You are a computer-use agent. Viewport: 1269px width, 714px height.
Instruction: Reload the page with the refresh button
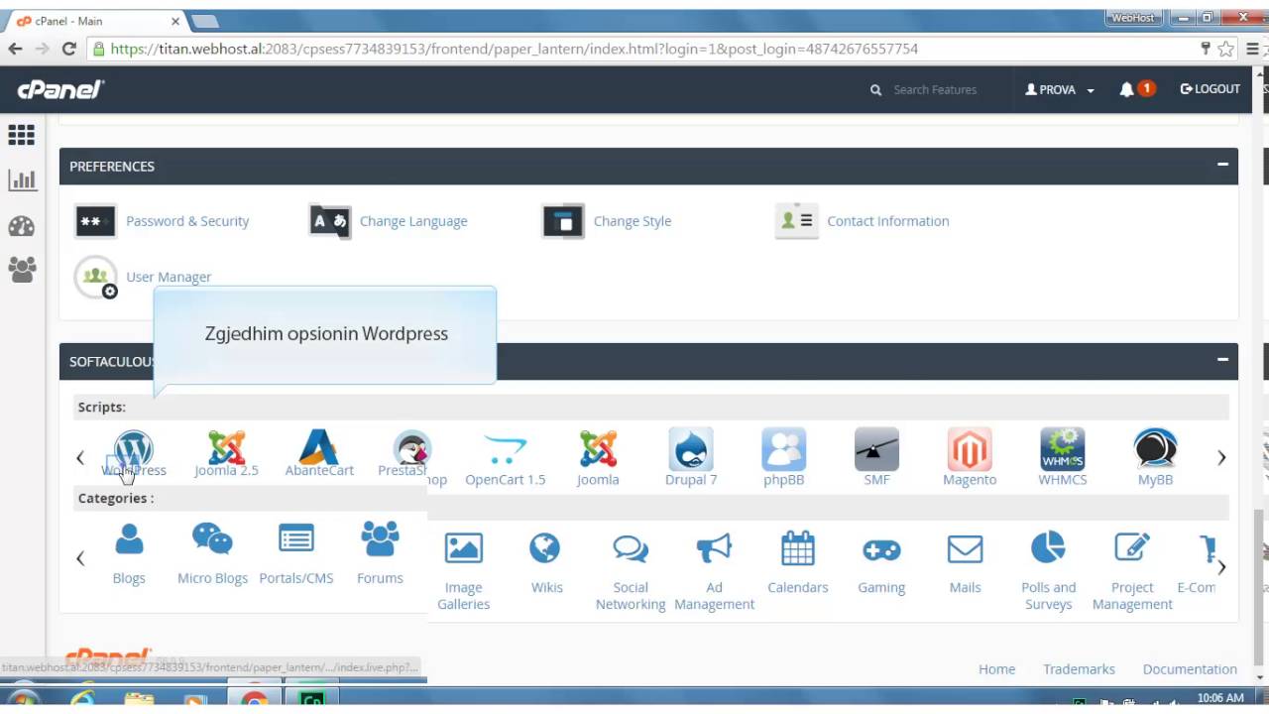[68, 49]
